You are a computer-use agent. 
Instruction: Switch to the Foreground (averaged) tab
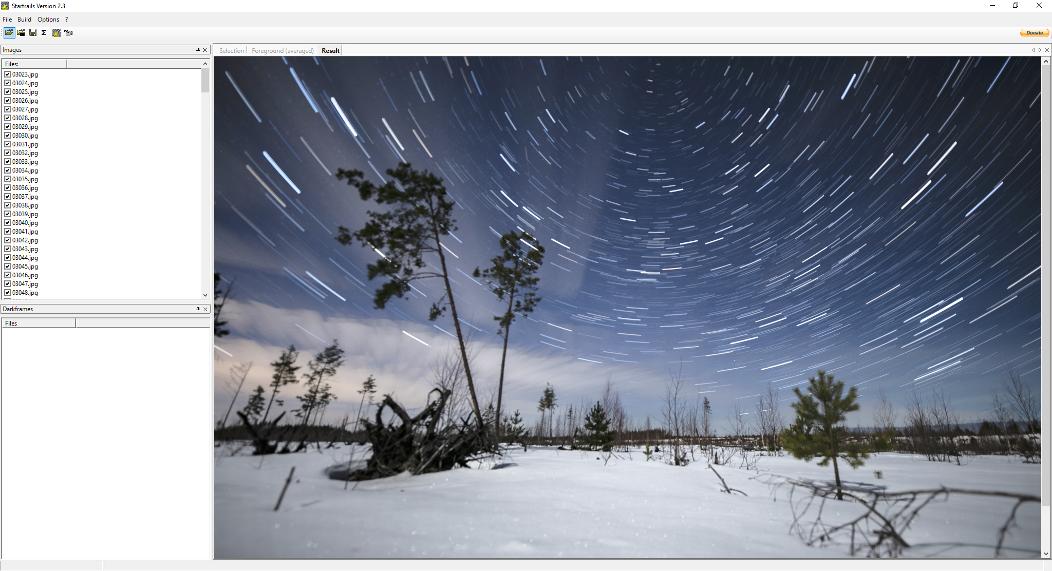point(283,51)
